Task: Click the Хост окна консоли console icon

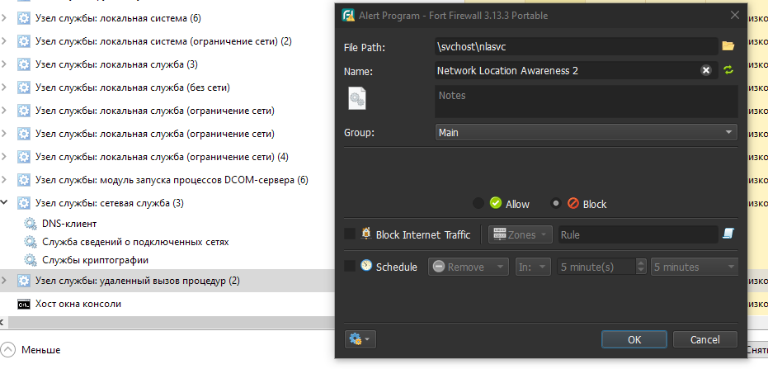Action: pos(23,305)
